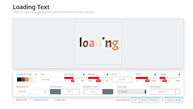Image resolution: width=193 pixels, height=109 pixels.
Task: Expand the Attack On Titan palette chevron
Action: pyautogui.click(x=36, y=74)
